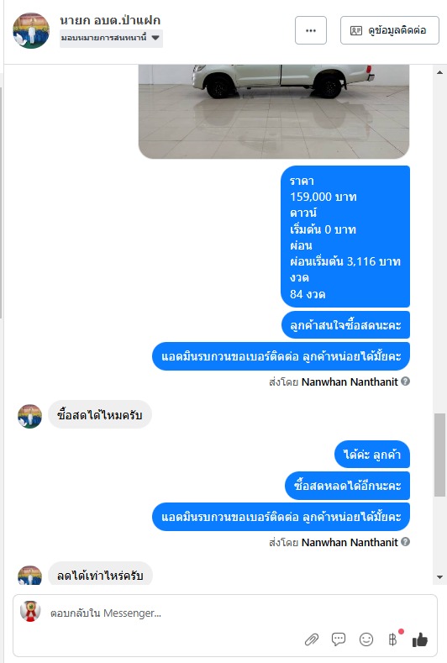
Task: Click help icon beside first Nanwhan Nanthanit label
Action: pos(405,381)
